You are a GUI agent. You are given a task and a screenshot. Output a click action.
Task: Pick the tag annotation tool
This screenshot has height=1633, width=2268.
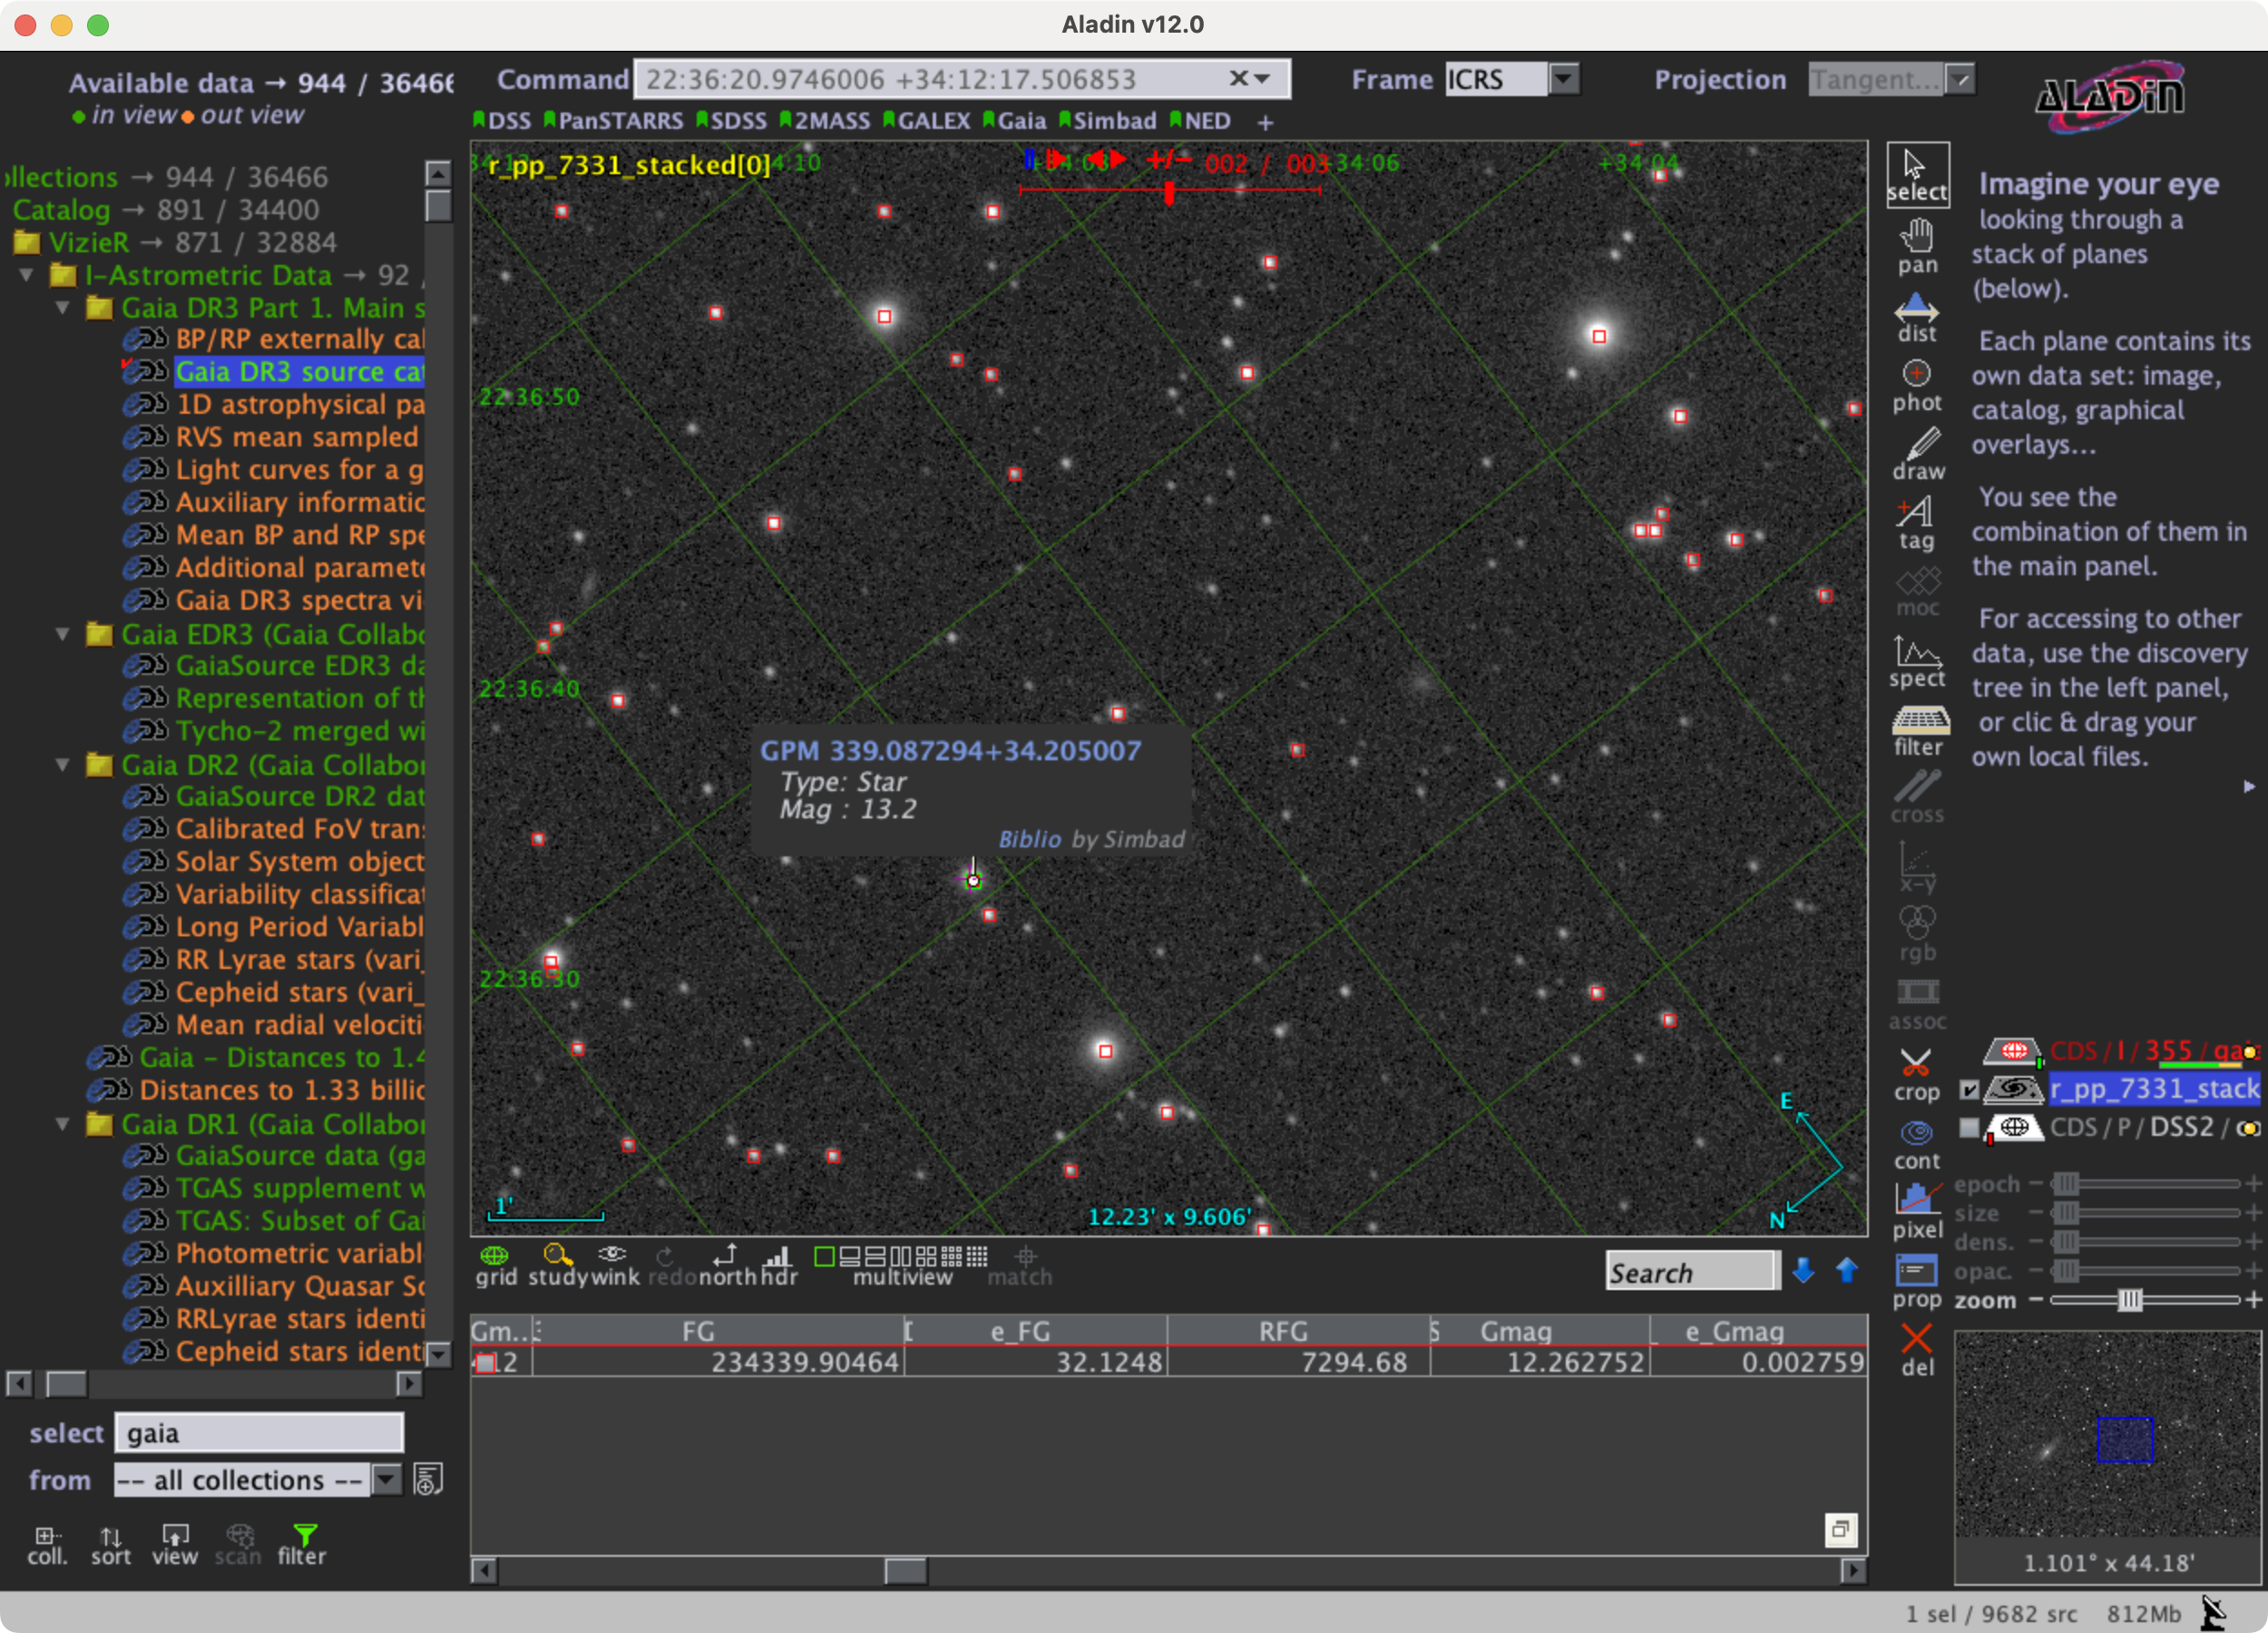(1916, 524)
